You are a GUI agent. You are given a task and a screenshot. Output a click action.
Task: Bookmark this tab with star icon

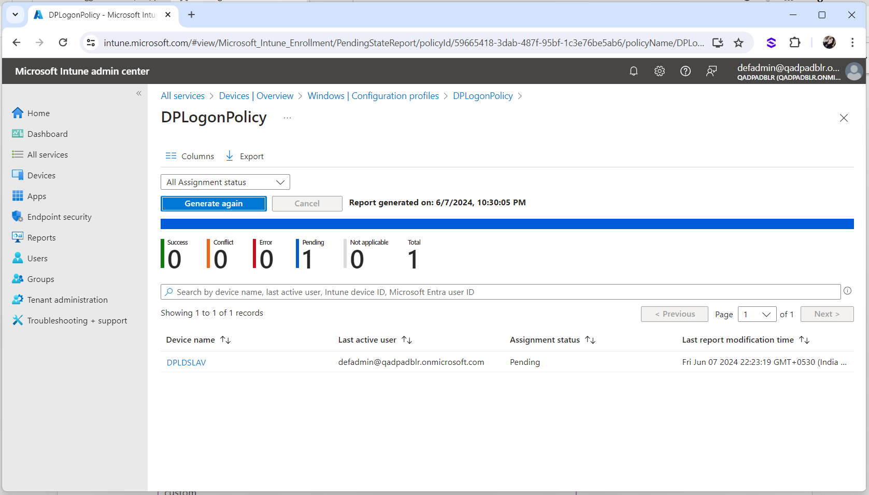739,43
